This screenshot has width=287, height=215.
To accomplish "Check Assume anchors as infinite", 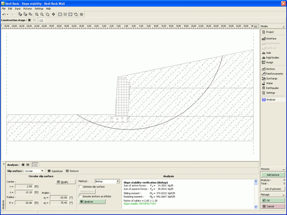I will point(80,196).
